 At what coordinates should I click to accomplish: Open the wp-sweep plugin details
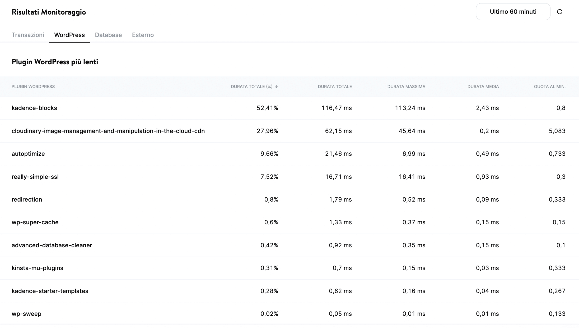[x=26, y=313]
